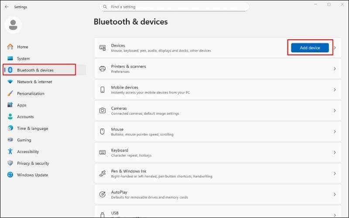Click the Accounts person icon
This screenshot has width=349, height=218.
(10, 116)
